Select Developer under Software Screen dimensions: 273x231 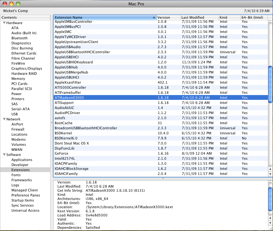pyautogui.click(x=20, y=165)
